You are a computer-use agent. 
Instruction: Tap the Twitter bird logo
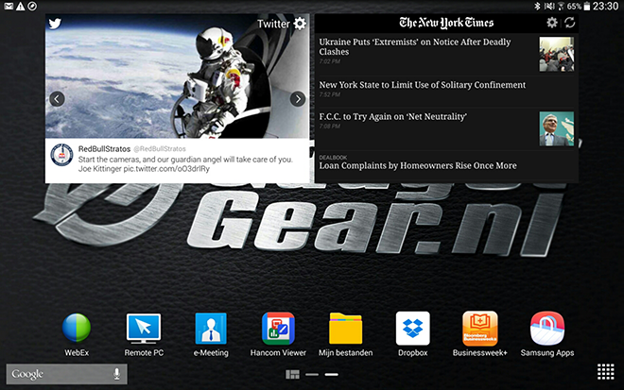55,24
